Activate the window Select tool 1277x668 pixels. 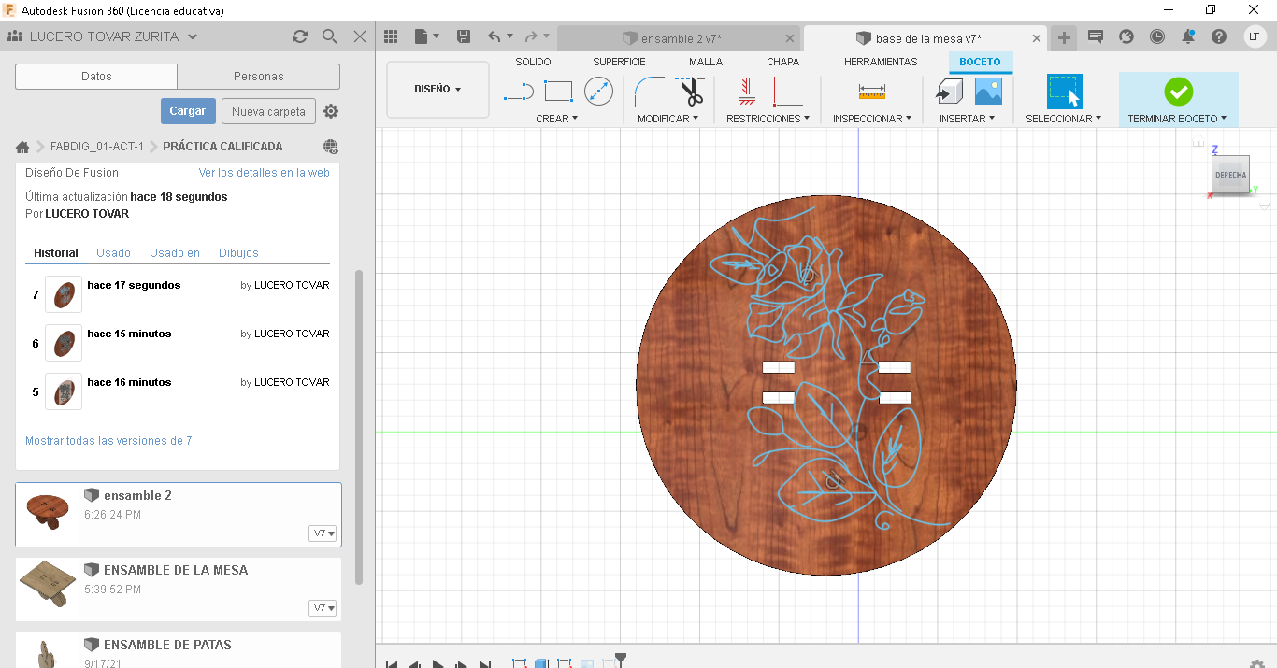pos(1064,92)
